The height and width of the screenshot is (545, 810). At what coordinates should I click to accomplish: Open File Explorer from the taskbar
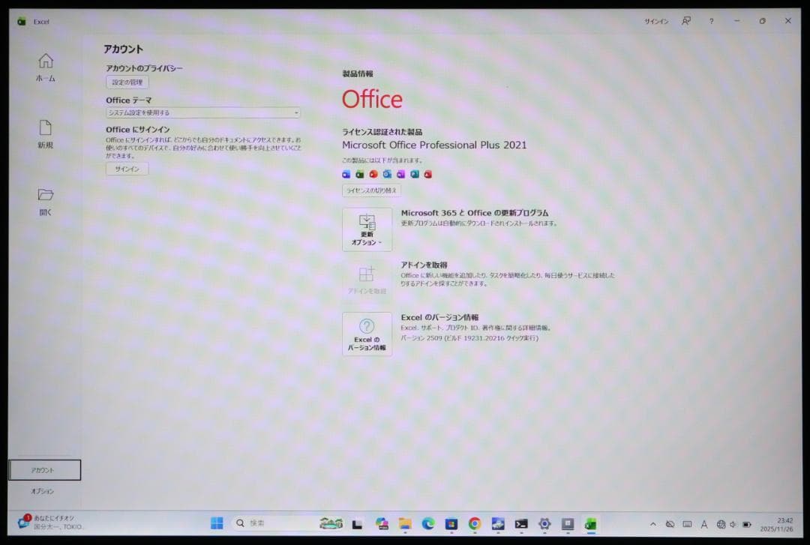click(405, 524)
